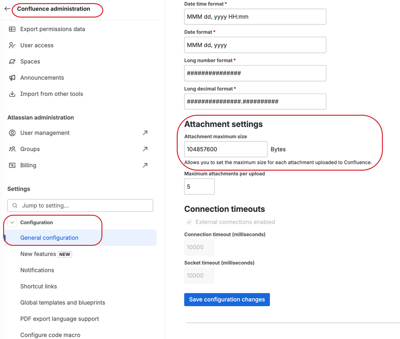
Task: Open external link arrow for Groups
Action: (x=145, y=149)
